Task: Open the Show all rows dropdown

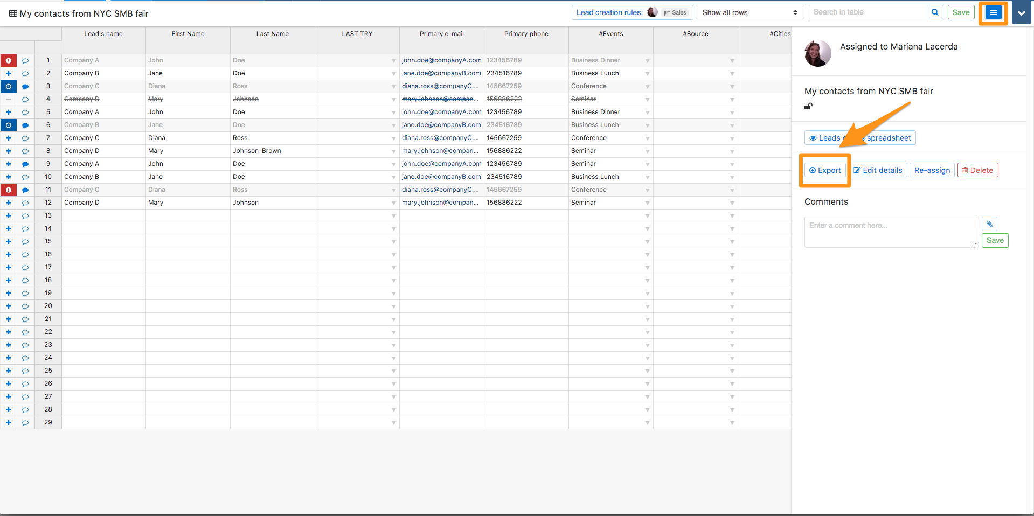Action: [x=750, y=12]
